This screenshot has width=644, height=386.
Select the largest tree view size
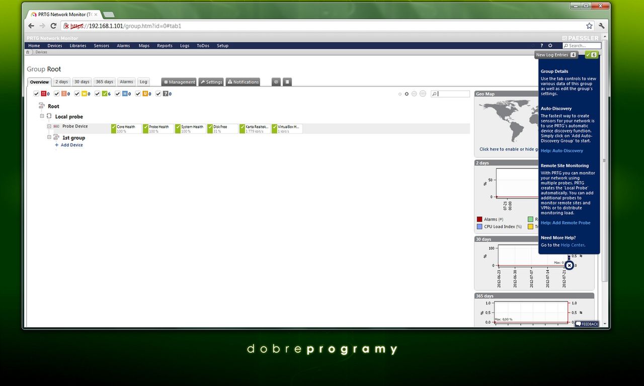423,94
